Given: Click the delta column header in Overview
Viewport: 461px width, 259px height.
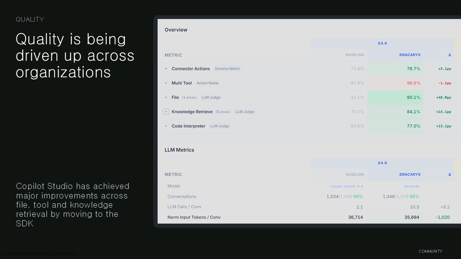Looking at the screenshot, I should [450, 55].
